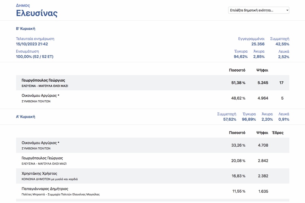Click Οικονόμου Αργύριος in first round results
305x203 pixels.
click(x=40, y=143)
